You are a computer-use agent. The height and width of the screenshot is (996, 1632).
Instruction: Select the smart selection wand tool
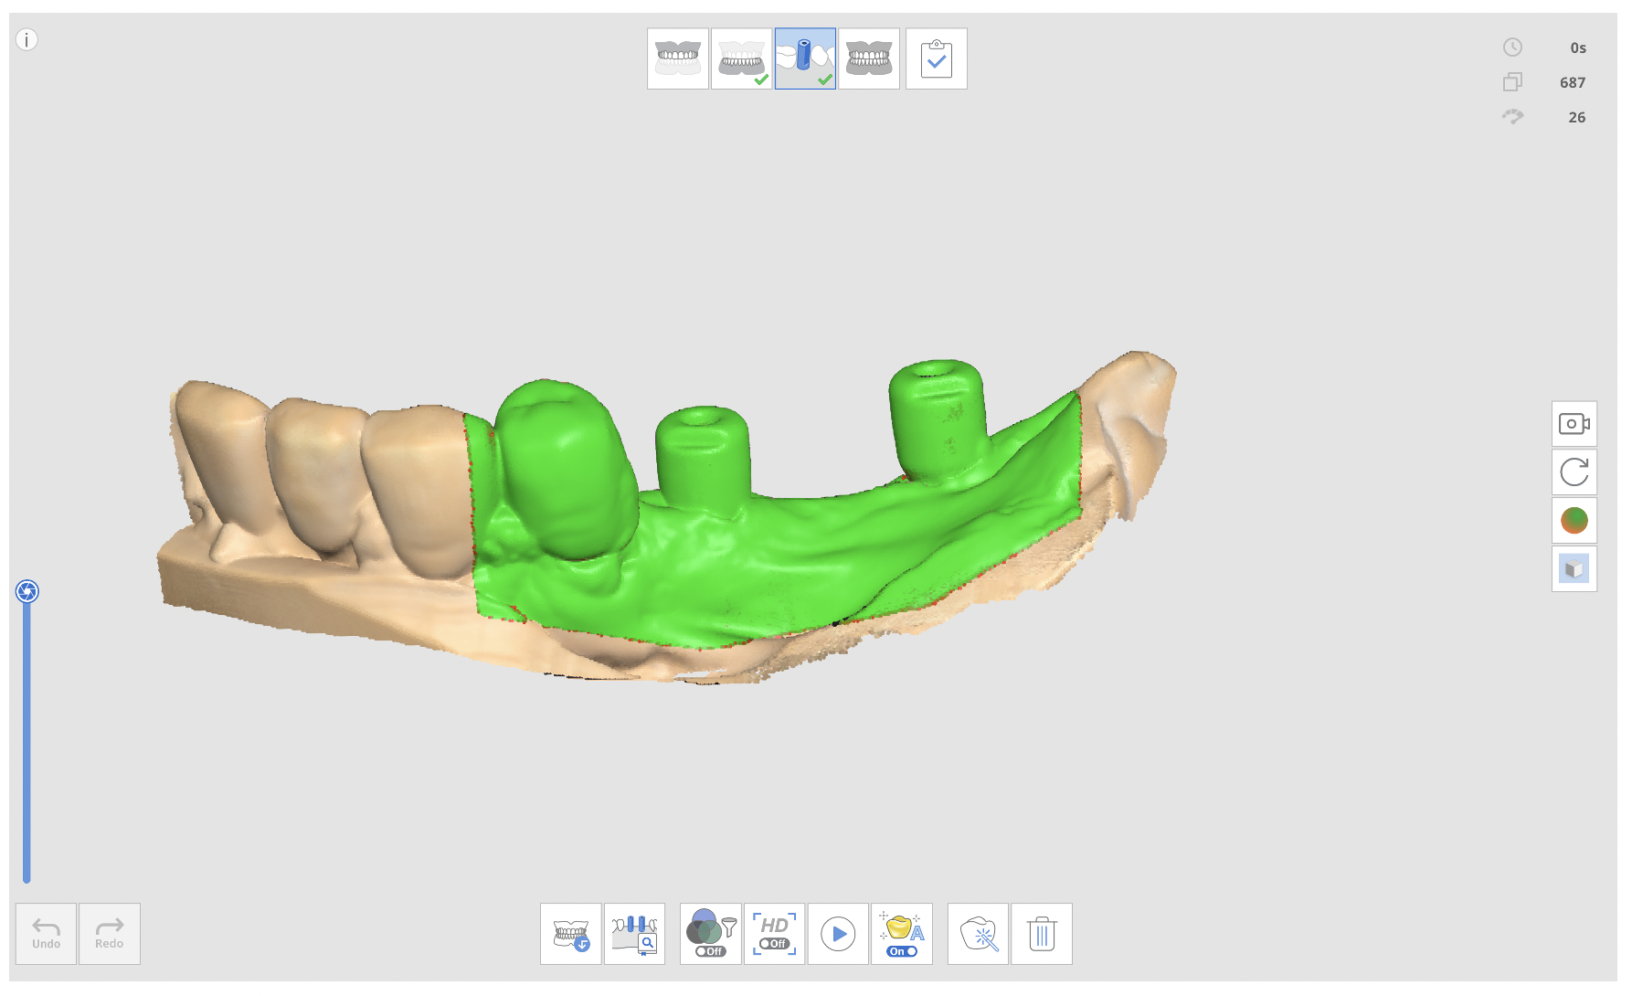click(979, 934)
